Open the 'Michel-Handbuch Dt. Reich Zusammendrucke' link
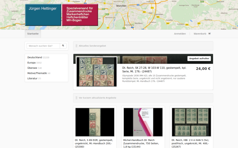Viewport: 238px width, 148px height. click(x=141, y=143)
